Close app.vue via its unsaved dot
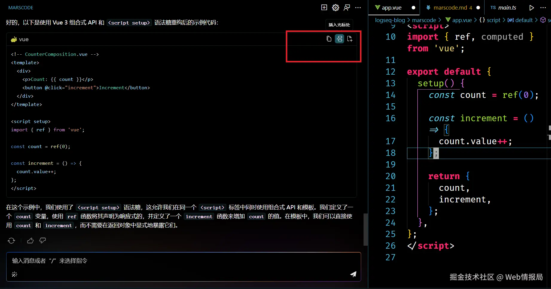This screenshot has width=551, height=289. click(x=413, y=8)
